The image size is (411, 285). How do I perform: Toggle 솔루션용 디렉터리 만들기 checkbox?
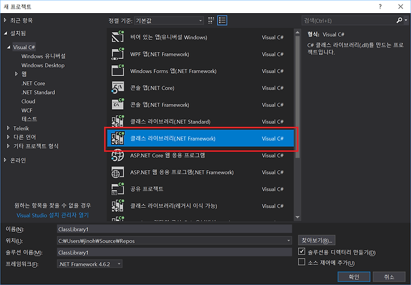coord(301,252)
